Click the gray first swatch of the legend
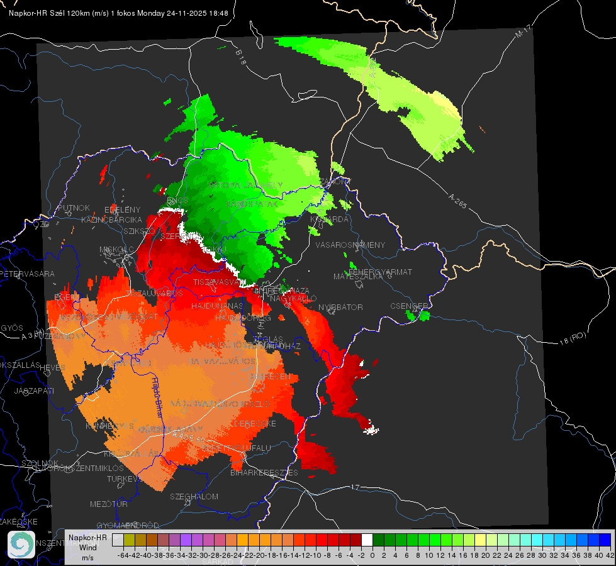 pos(118,540)
